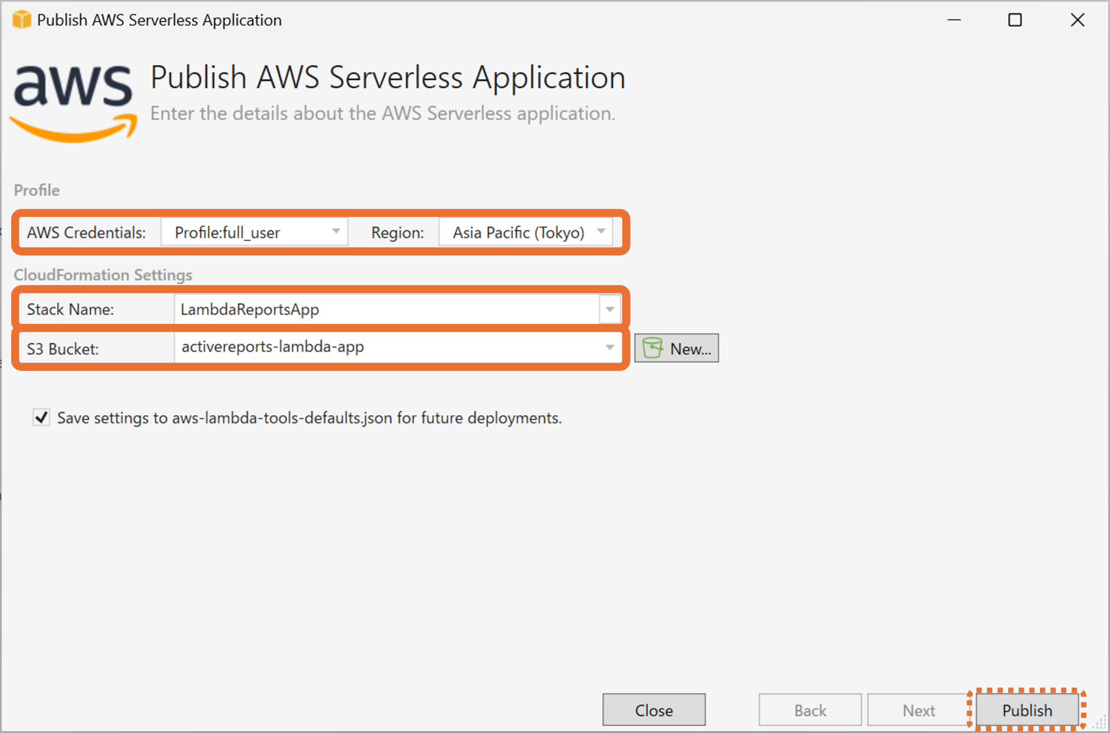Image resolution: width=1110 pixels, height=733 pixels.
Task: Click the subtitle "Enter the details about the AWS Serverless application."
Action: [x=383, y=113]
